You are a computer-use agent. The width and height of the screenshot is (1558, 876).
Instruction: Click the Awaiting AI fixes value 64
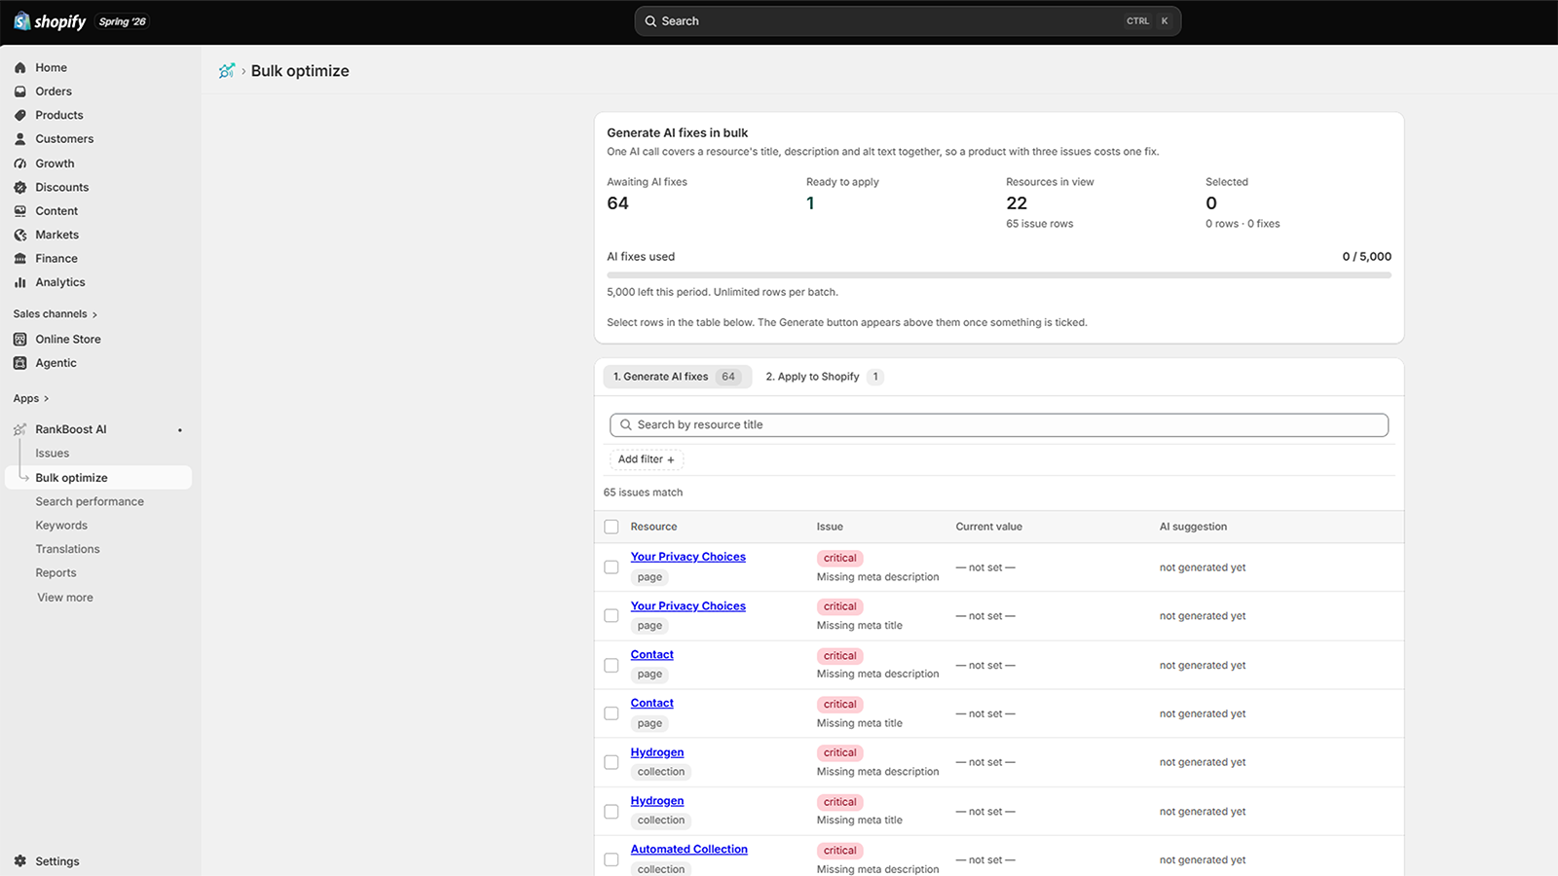point(618,203)
